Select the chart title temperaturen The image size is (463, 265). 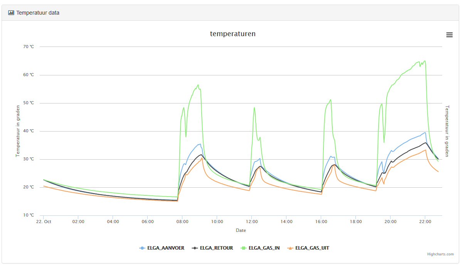pos(232,34)
